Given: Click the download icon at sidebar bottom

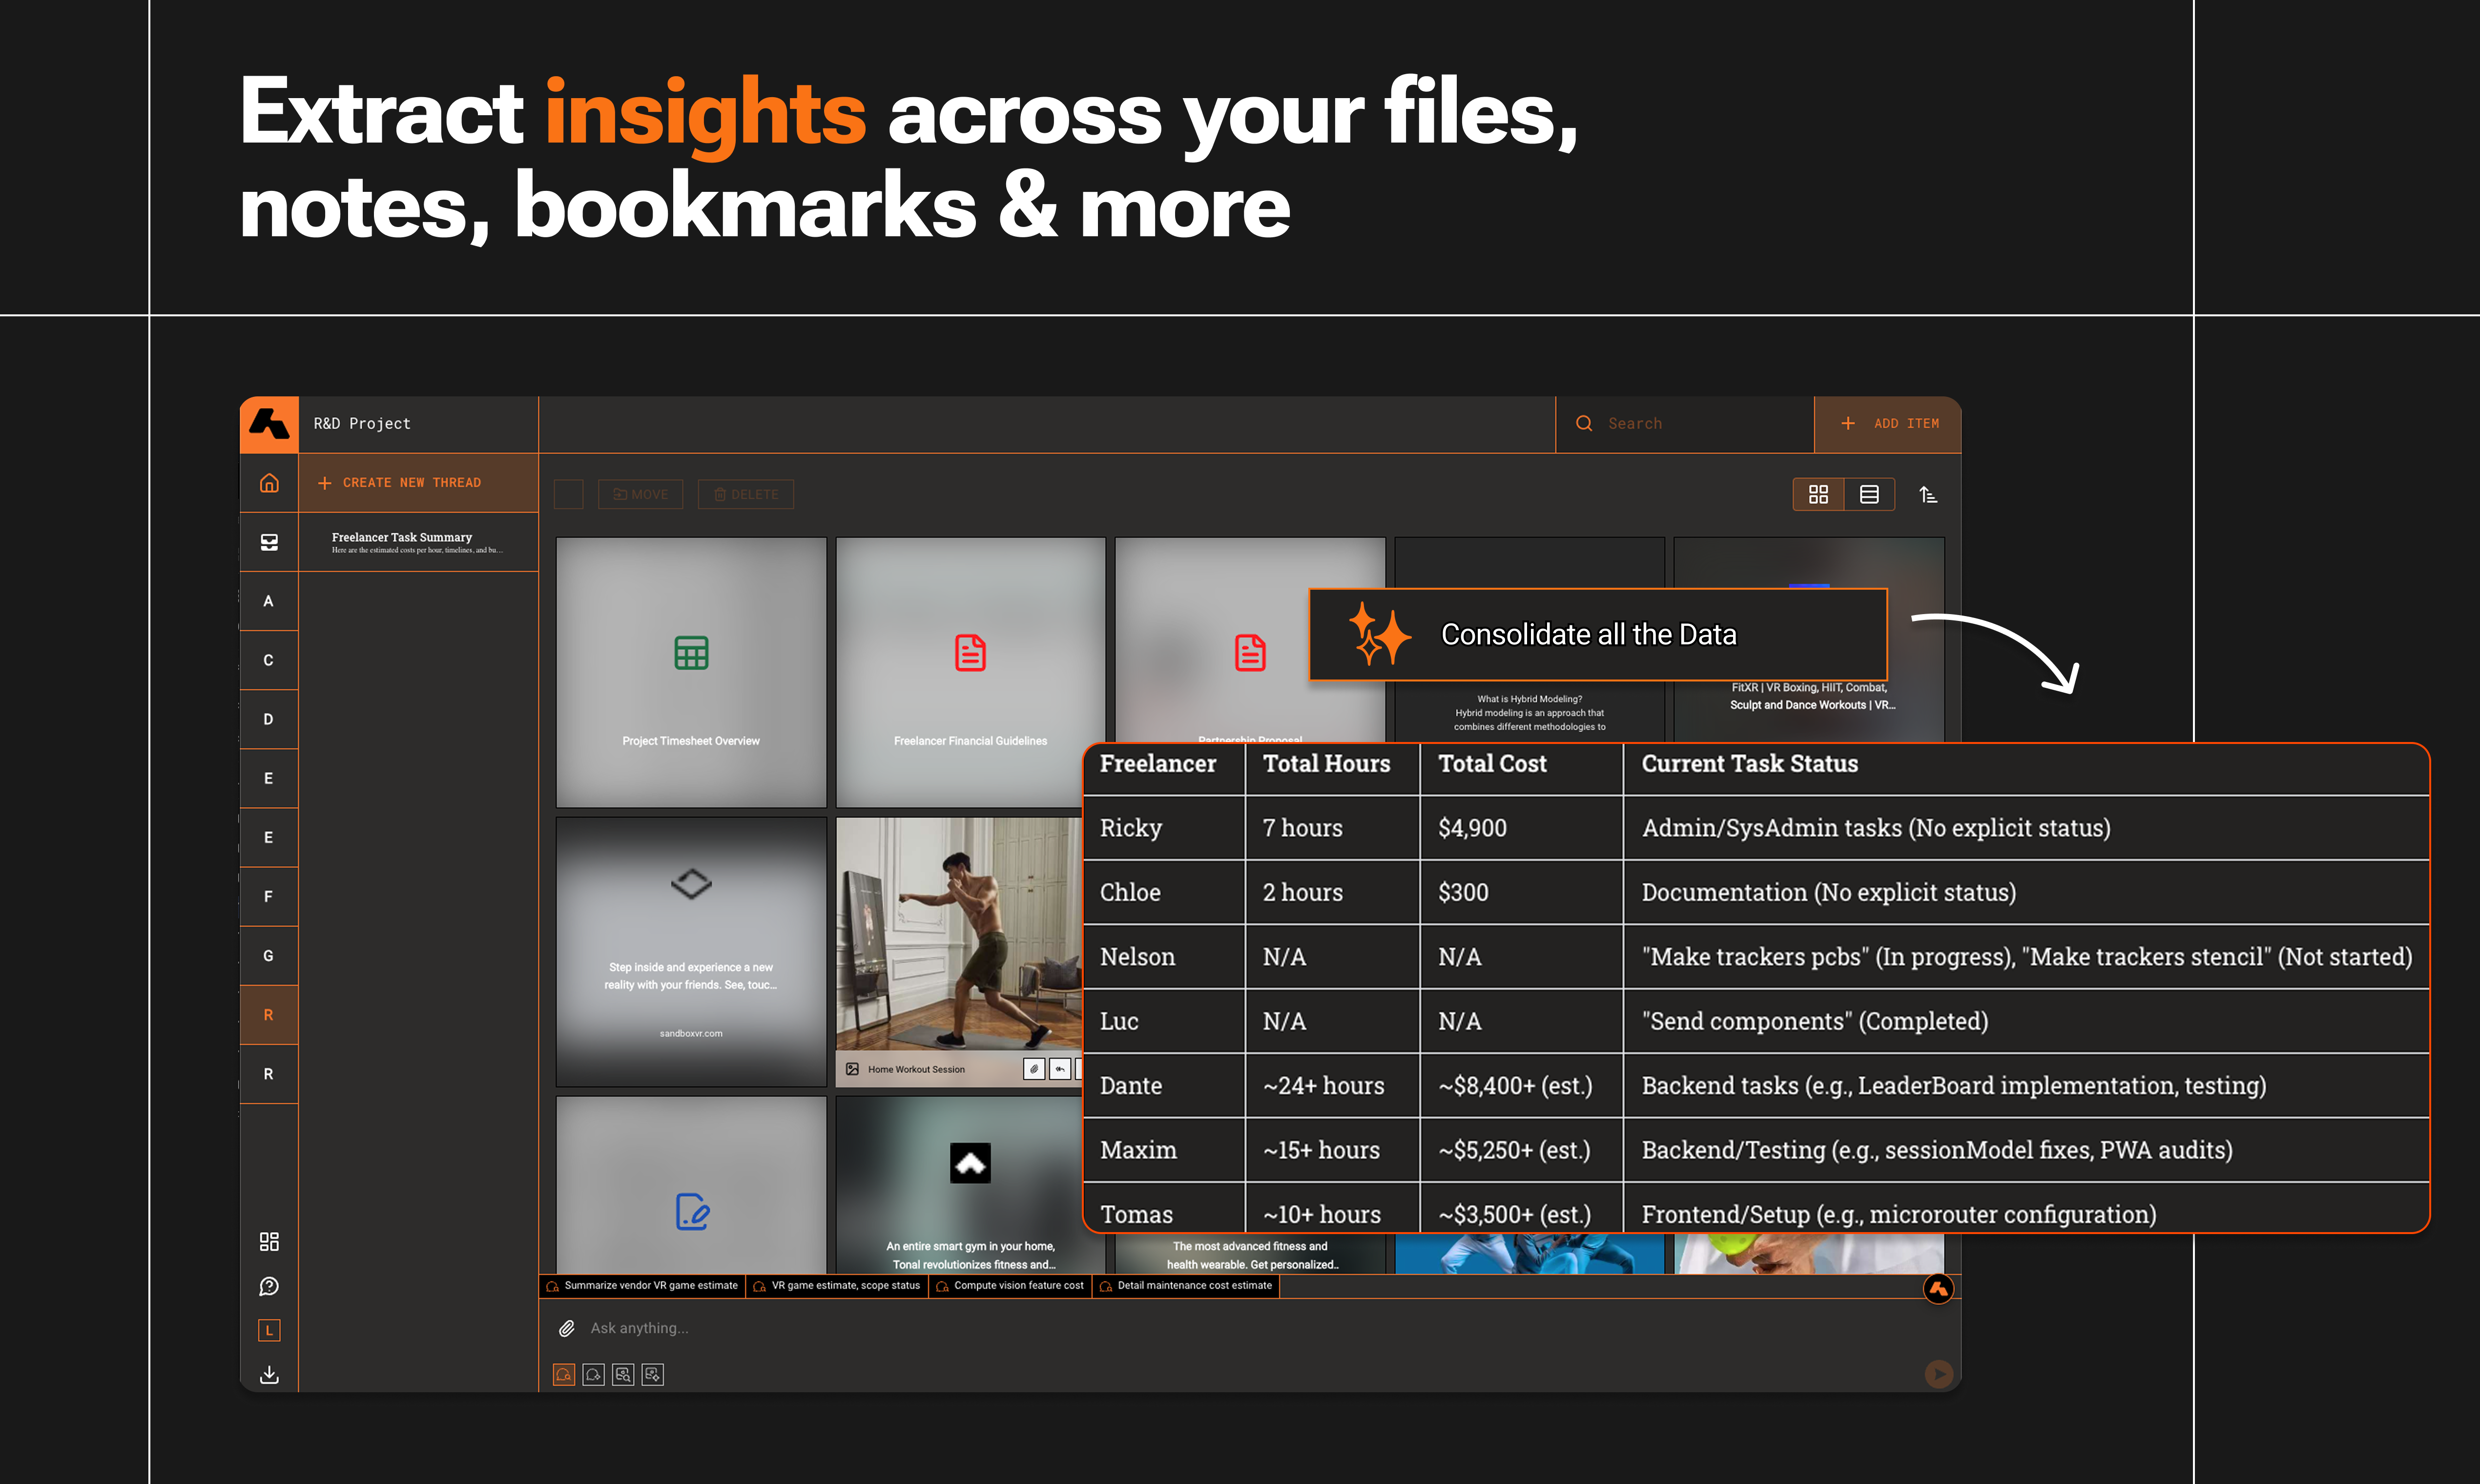Looking at the screenshot, I should (x=269, y=1375).
